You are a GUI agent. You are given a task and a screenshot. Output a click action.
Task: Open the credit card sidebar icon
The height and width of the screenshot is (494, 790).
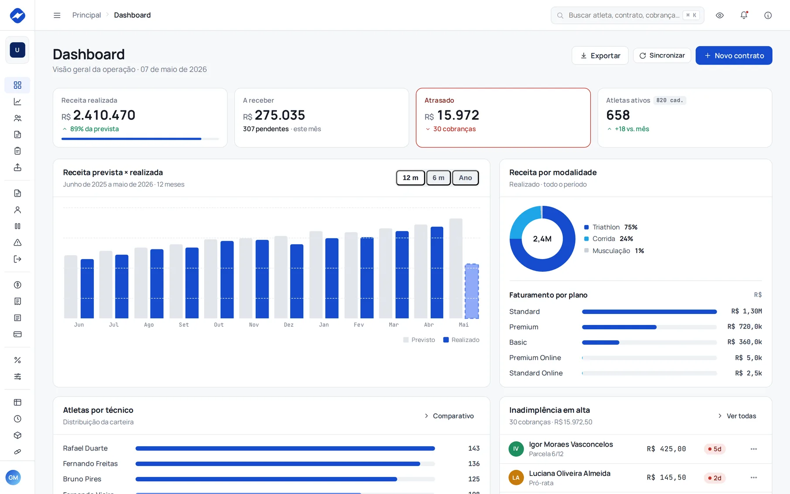click(18, 334)
